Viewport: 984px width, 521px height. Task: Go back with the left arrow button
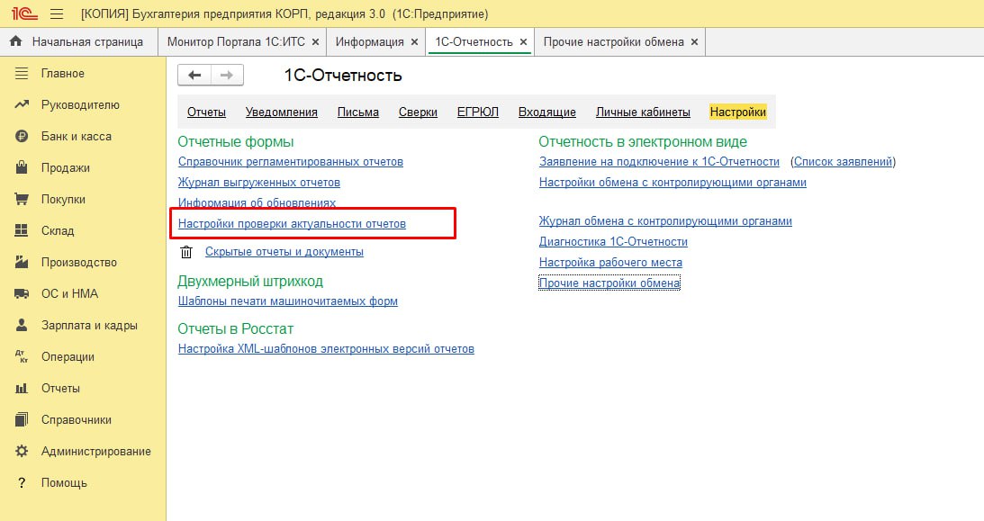point(194,76)
